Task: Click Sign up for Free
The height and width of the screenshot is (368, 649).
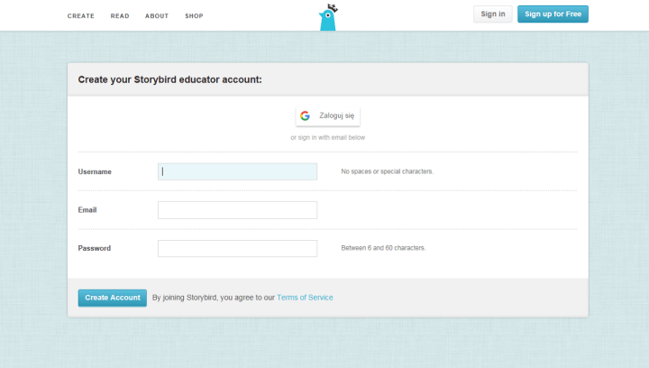Action: (x=553, y=14)
